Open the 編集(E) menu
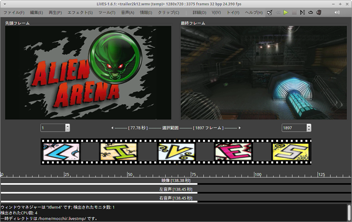Screen dimensions: 352x222 36,13
